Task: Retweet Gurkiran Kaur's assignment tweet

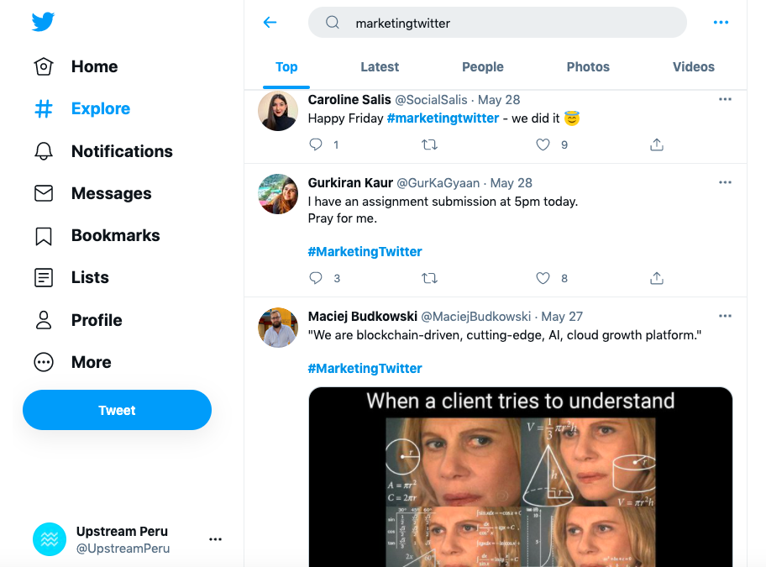Action: click(x=429, y=278)
